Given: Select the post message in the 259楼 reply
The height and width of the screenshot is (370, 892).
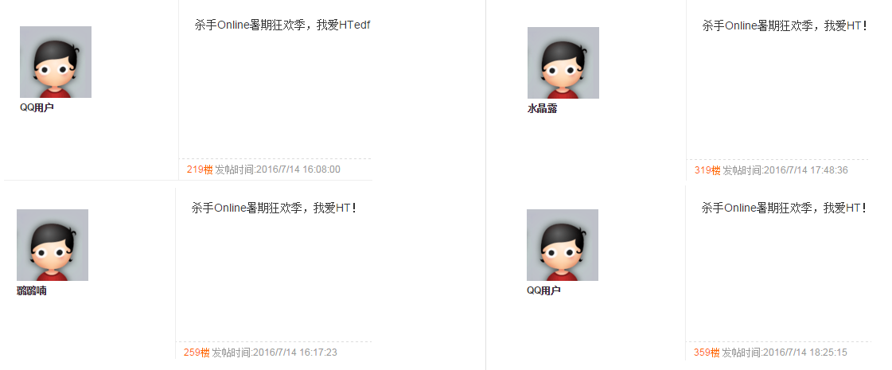Looking at the screenshot, I should 275,208.
